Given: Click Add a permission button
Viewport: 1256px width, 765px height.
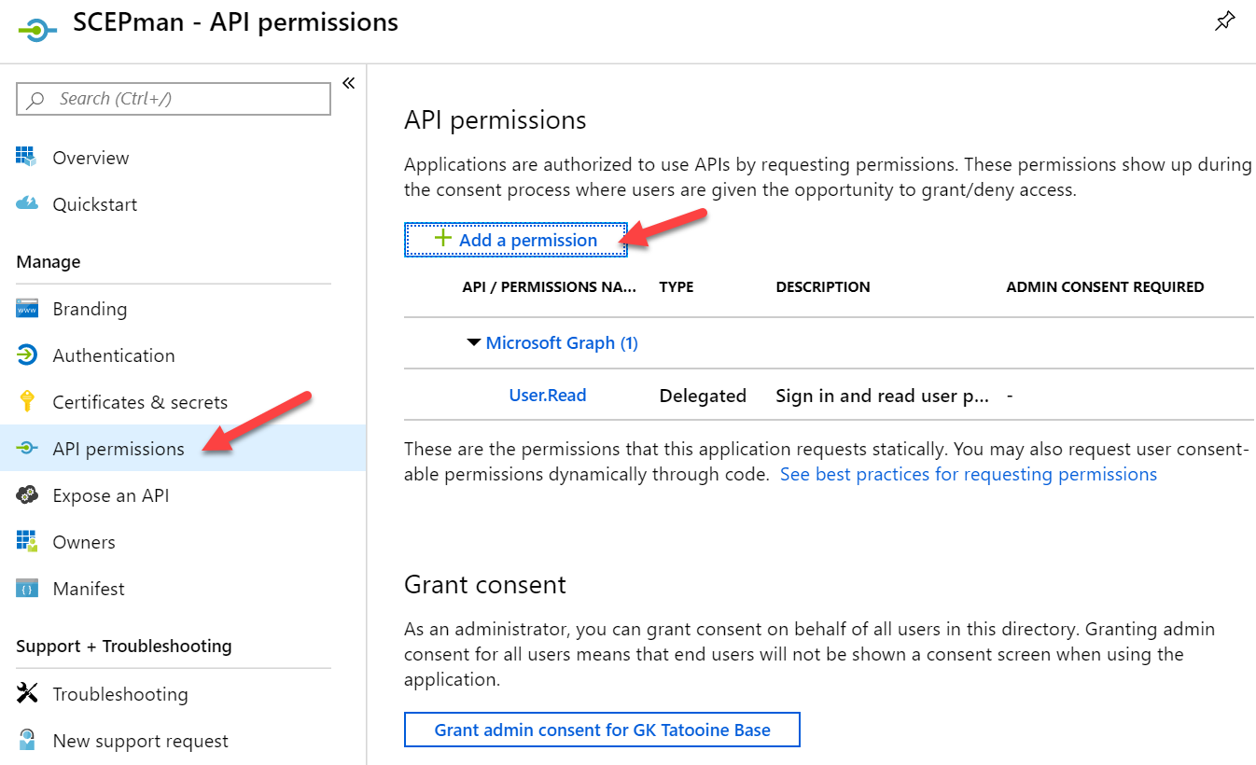Looking at the screenshot, I should tap(515, 240).
